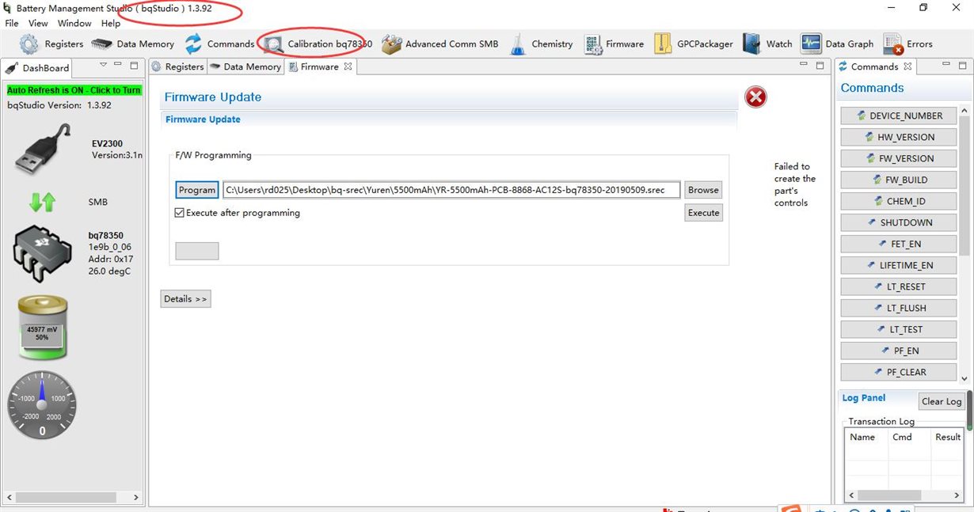Launch Calibration bq78350 magnifier icon
This screenshot has height=512, width=974.
(x=274, y=45)
